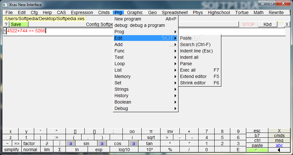The image size is (293, 155).
Task: Click the infinity oo key
Action: coord(132,131)
